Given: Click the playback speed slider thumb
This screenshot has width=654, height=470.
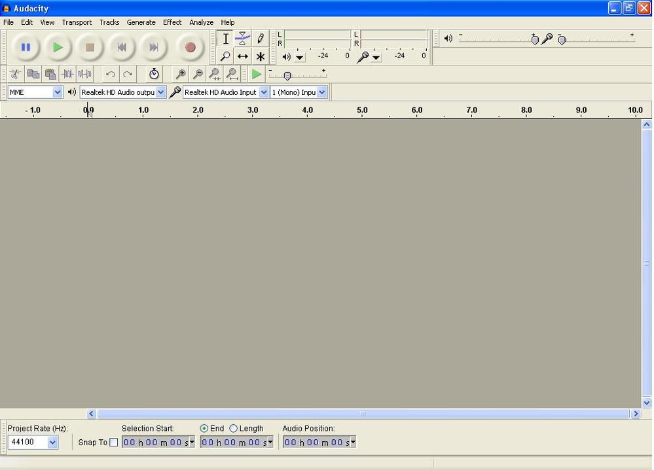Looking at the screenshot, I should coord(287,76).
